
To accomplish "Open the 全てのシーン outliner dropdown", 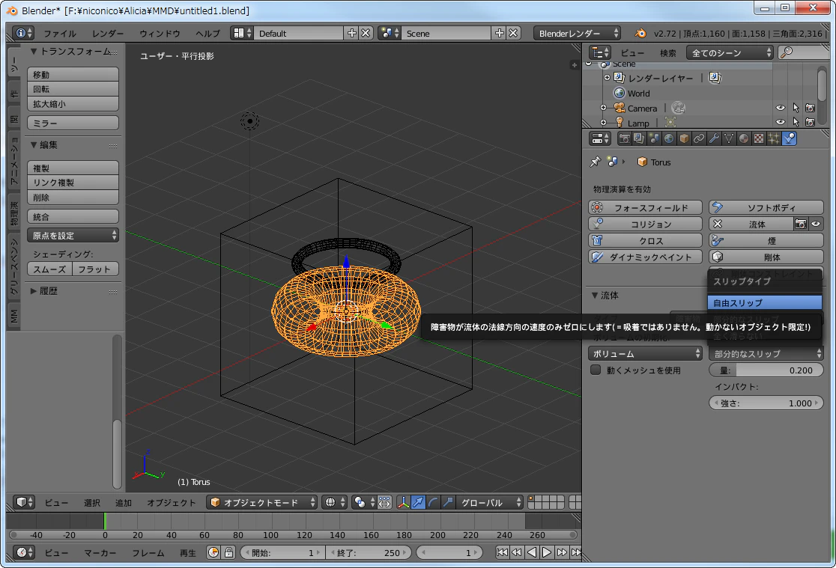I will click(730, 52).
